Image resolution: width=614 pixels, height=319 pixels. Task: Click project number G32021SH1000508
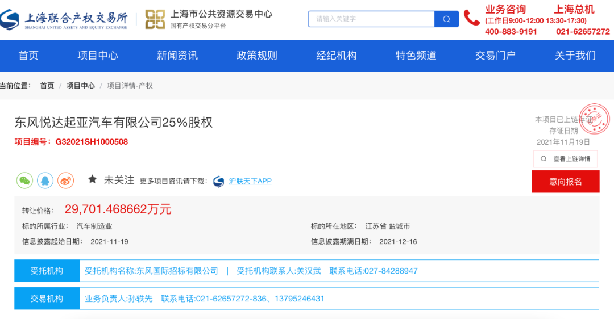92,142
